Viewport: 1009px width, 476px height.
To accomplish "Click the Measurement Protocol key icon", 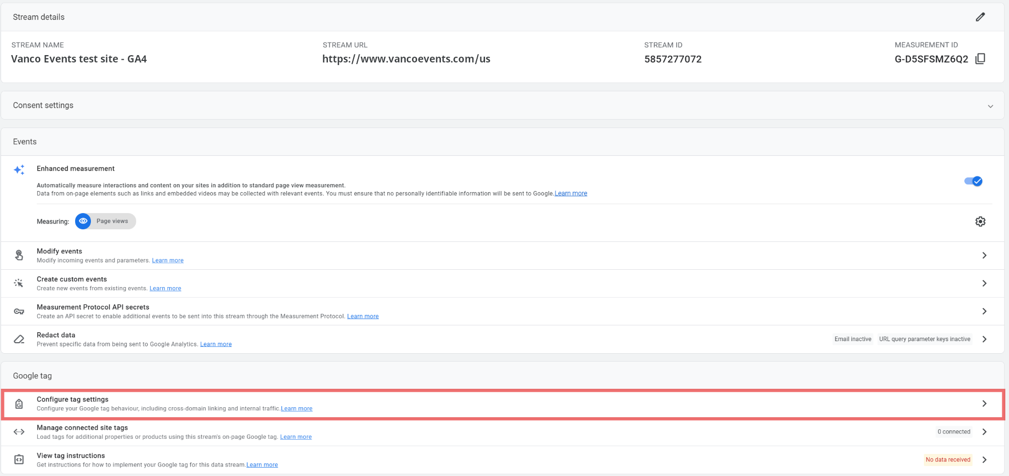I will coord(19,311).
